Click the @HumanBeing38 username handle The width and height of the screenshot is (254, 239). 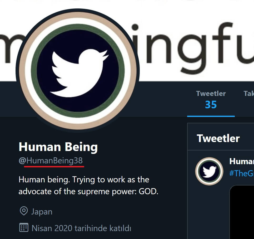pos(51,160)
